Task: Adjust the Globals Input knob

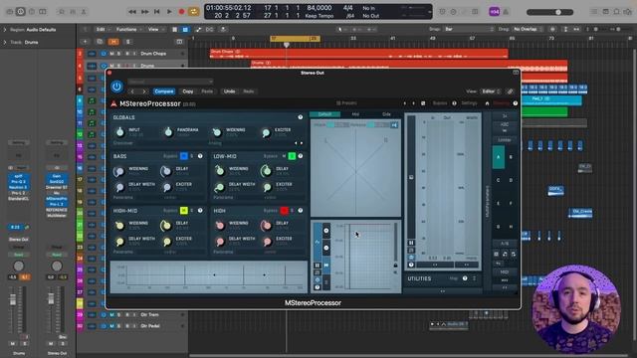Action: (119, 132)
